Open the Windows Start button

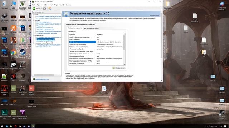(x=2, y=126)
